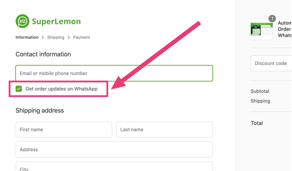Select the Address input field

[x=114, y=149]
